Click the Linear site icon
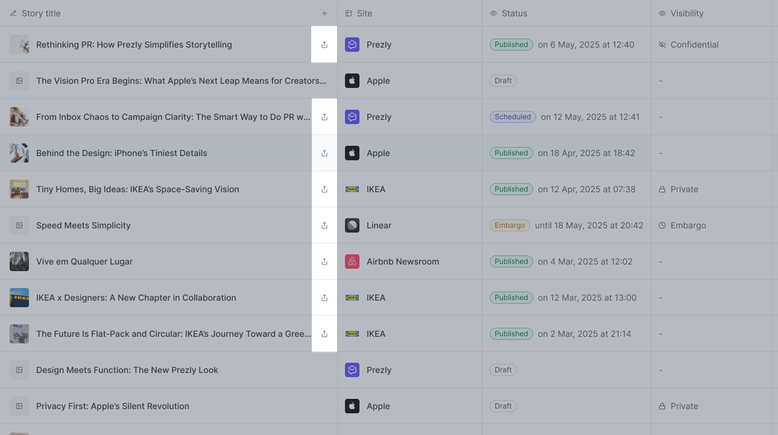The width and height of the screenshot is (778, 435). 352,225
